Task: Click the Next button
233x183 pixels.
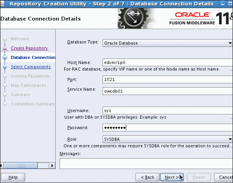Action: pos(172,177)
